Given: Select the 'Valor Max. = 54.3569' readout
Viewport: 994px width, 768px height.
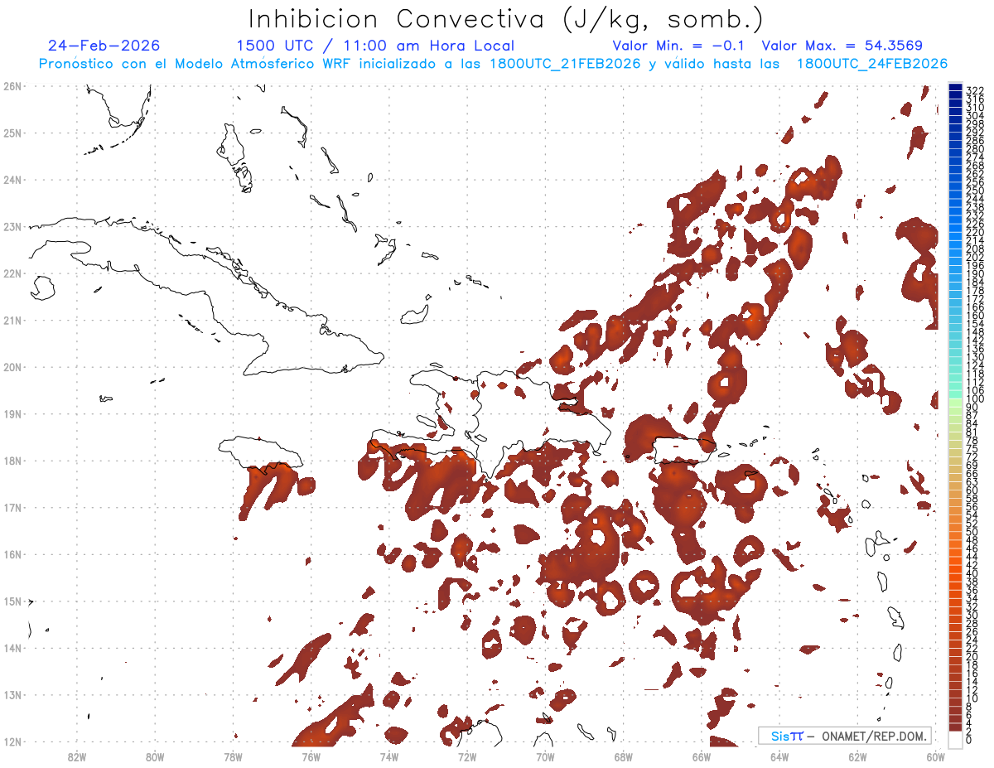Looking at the screenshot, I should [x=842, y=46].
